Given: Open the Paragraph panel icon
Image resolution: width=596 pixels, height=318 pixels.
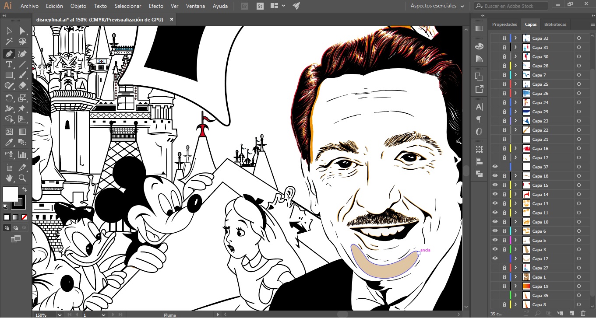Looking at the screenshot, I should pyautogui.click(x=479, y=119).
